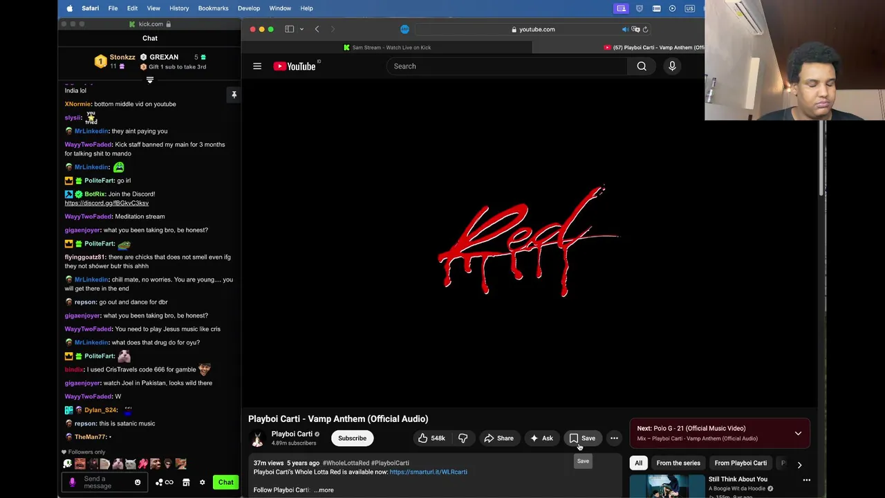Select the skull emote in Kick emote row
The width and height of the screenshot is (885, 498).
click(67, 464)
